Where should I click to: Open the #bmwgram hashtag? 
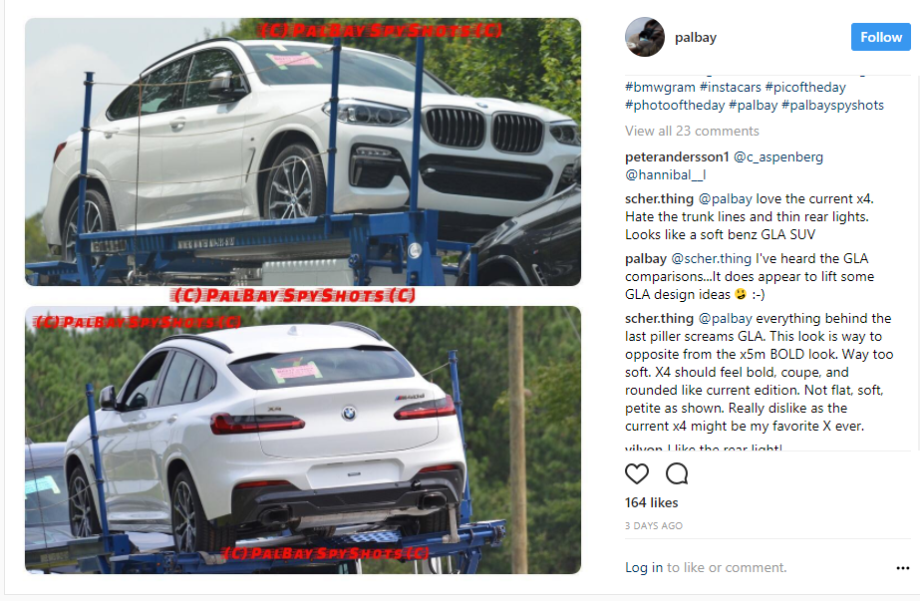pos(660,87)
